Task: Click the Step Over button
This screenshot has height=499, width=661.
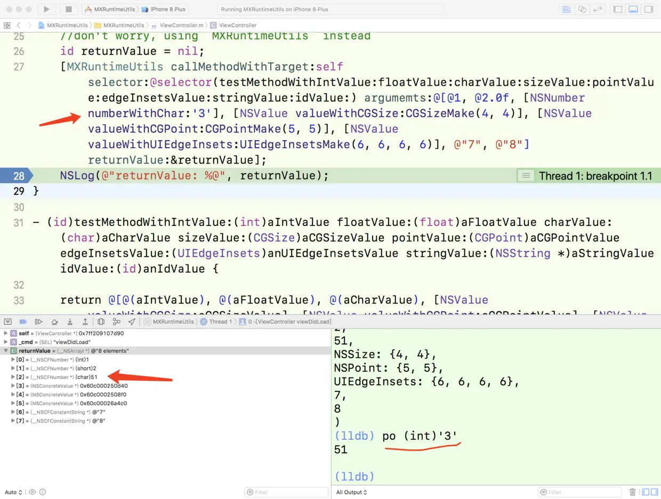Action: (54, 321)
